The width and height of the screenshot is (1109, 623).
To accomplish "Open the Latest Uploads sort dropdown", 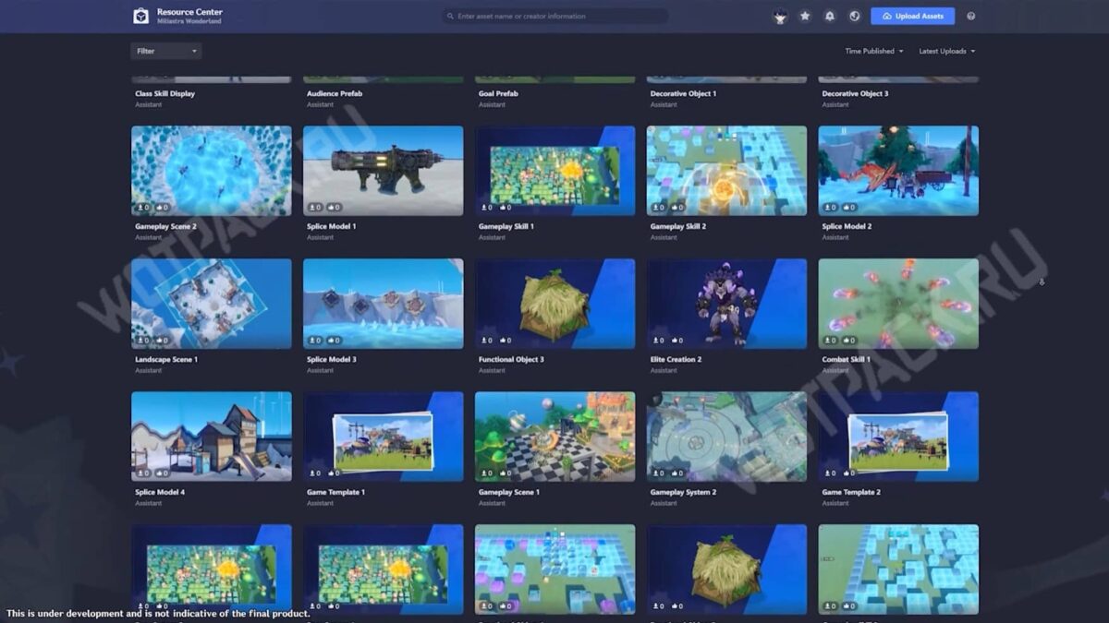I will pyautogui.click(x=946, y=51).
